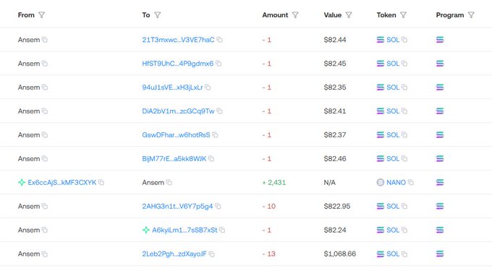This screenshot has width=492, height=271.
Task: Open the From column filter
Action: click(x=42, y=15)
